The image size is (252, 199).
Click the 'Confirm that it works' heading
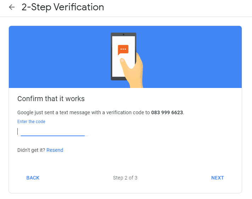pyautogui.click(x=51, y=99)
